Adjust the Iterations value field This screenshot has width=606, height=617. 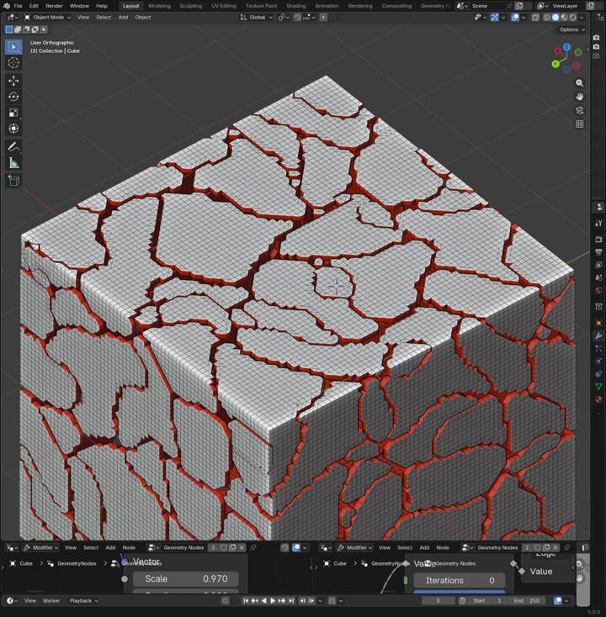pyautogui.click(x=460, y=580)
